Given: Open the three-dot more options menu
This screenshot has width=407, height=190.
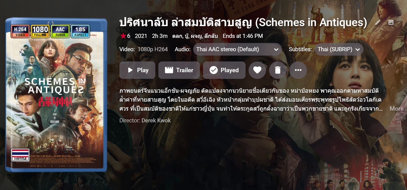Looking at the screenshot, I should click(x=298, y=70).
